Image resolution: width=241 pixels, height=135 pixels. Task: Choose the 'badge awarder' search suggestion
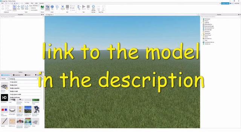25,88
